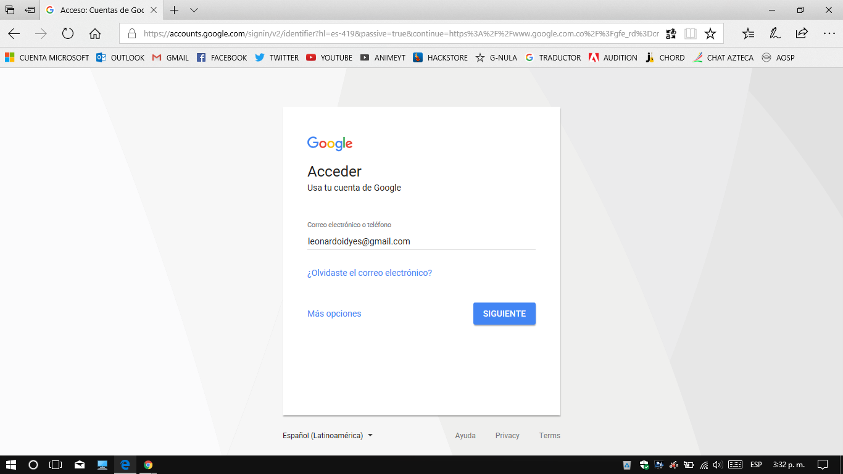Set these tabs aside
843x474 pixels.
coord(30,10)
